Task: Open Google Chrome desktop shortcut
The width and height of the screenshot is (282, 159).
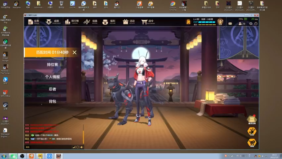Action: click(173, 6)
